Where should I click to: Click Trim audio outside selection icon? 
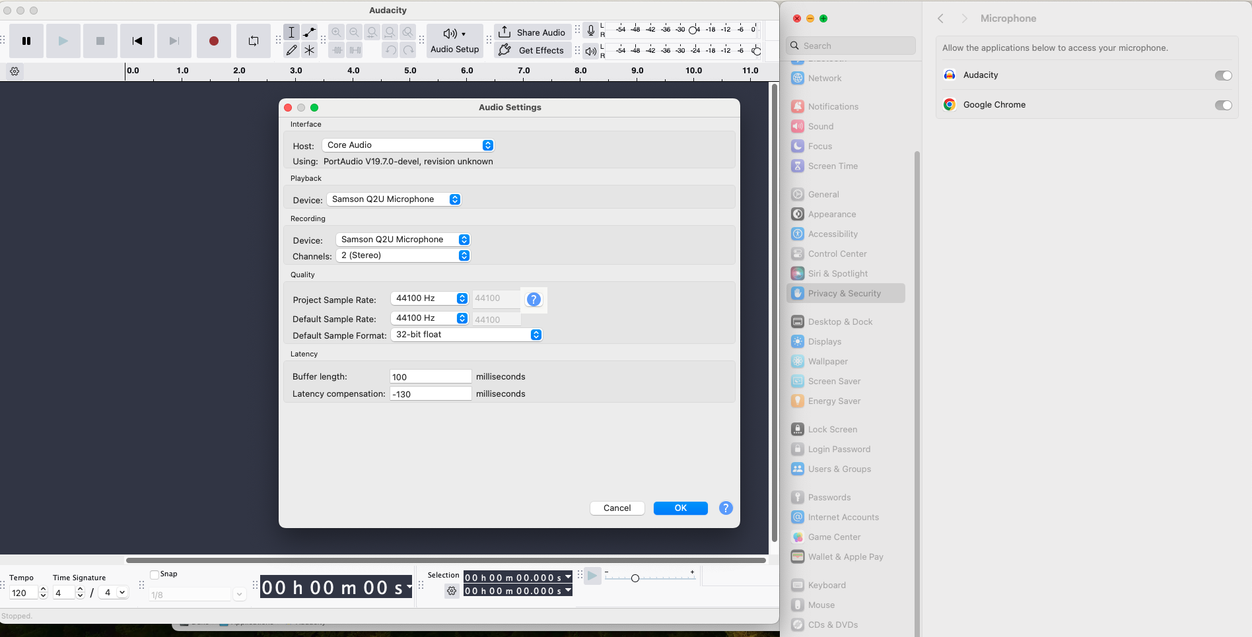pyautogui.click(x=337, y=50)
